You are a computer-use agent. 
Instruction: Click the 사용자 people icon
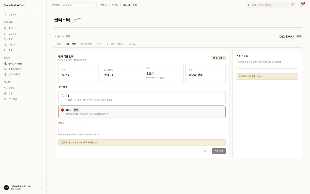(5, 45)
